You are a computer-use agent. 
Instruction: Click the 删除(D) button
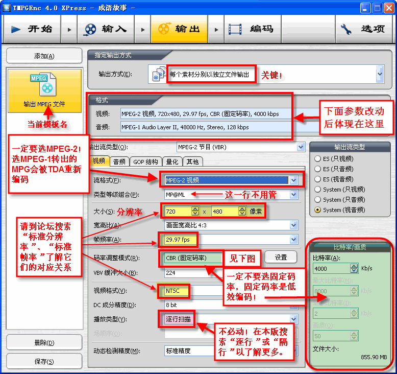pyautogui.click(x=44, y=342)
